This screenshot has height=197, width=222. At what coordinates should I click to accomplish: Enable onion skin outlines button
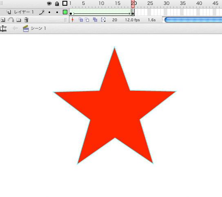pyautogui.click(x=87, y=20)
